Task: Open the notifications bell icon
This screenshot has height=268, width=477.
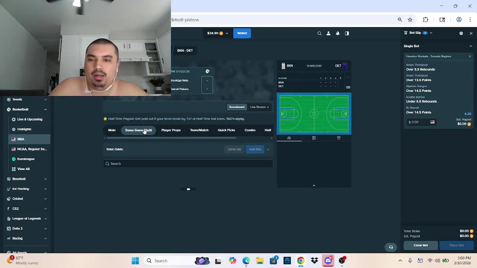Action: [x=338, y=33]
